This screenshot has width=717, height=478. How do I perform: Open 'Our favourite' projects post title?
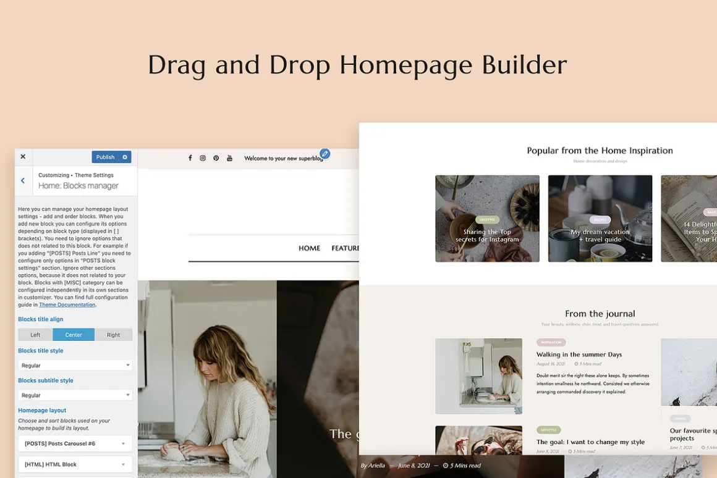pos(694,434)
